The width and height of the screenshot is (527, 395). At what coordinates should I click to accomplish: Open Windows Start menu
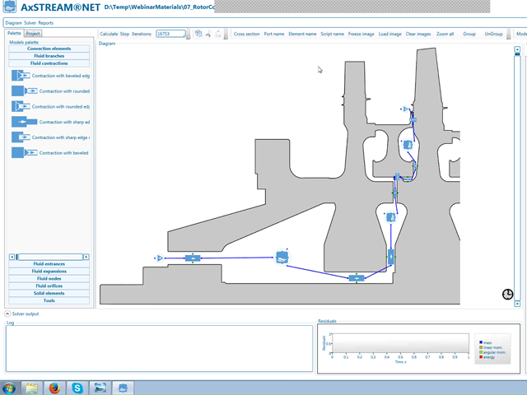point(9,388)
